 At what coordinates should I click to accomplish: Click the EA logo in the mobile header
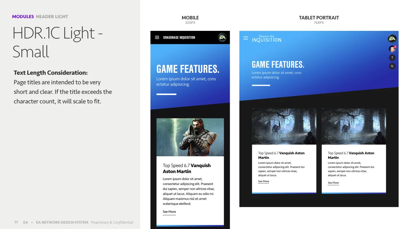pyautogui.click(x=222, y=38)
